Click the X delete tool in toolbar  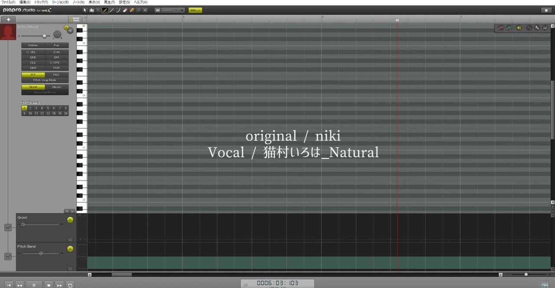coord(145,10)
